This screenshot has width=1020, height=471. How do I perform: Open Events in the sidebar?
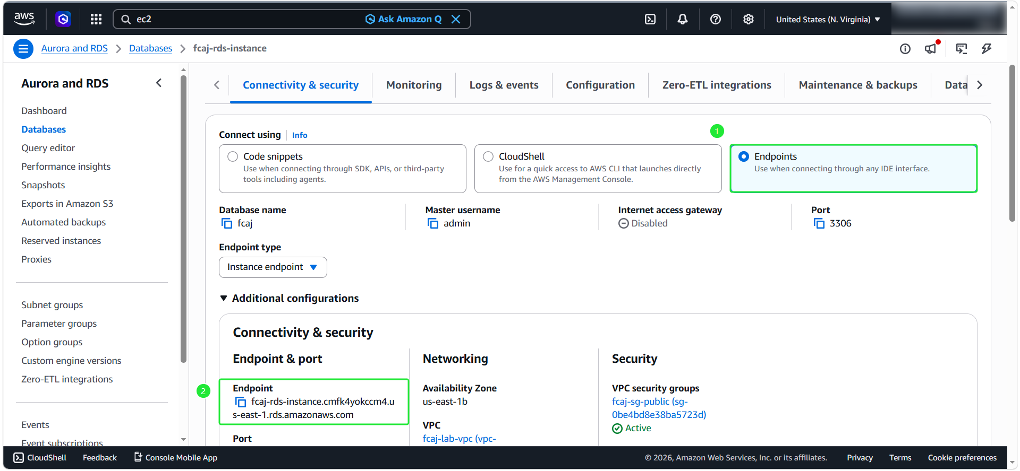(35, 425)
